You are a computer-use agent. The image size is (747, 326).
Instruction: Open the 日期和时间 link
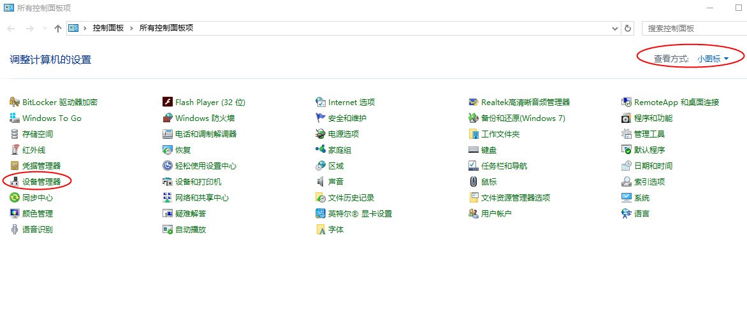pyautogui.click(x=653, y=166)
